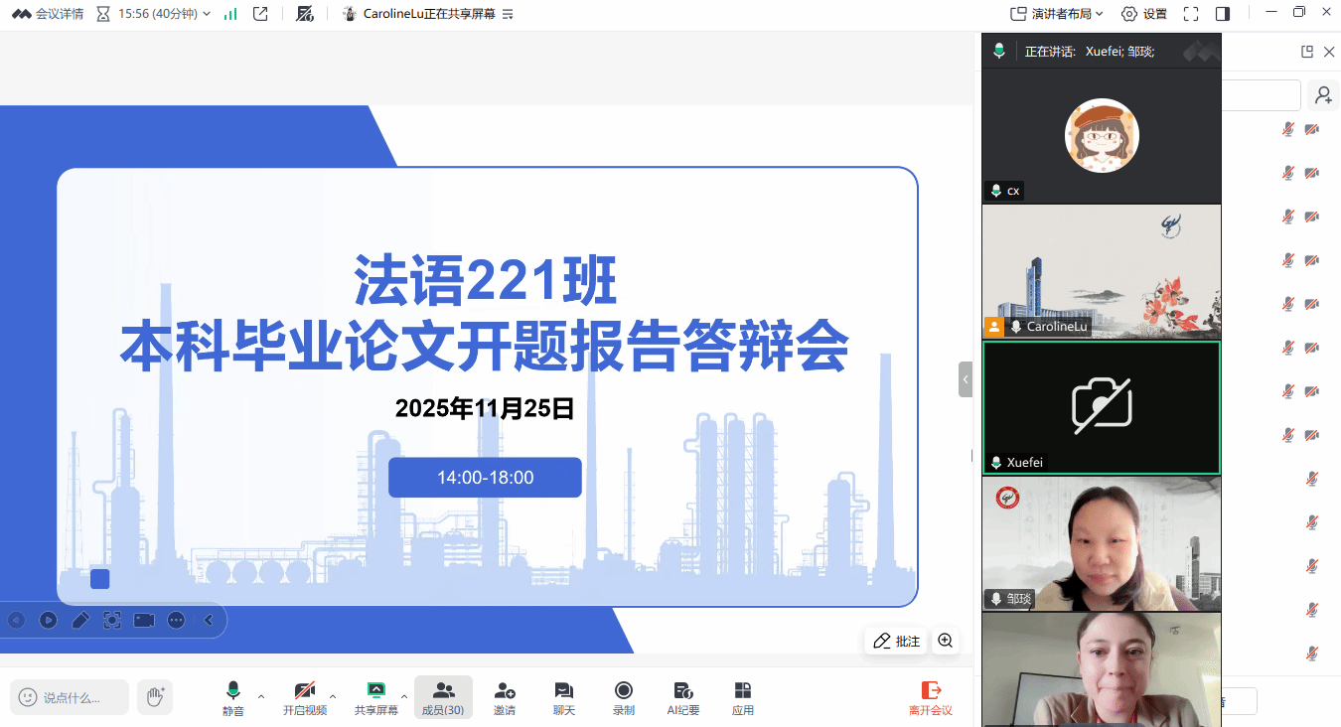Click the Annotate (批注) button
Viewport: 1341px width, 727px height.
[x=897, y=641]
